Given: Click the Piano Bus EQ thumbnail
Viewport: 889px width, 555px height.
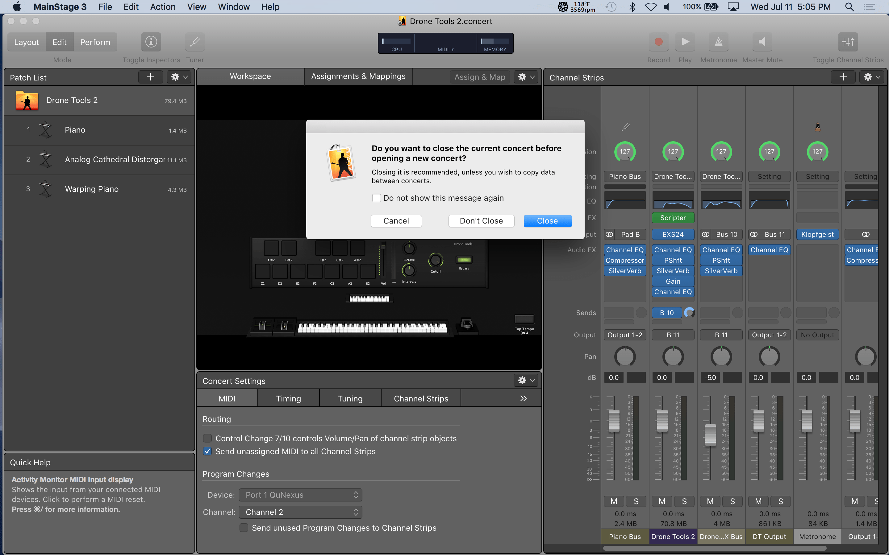Looking at the screenshot, I should (625, 200).
